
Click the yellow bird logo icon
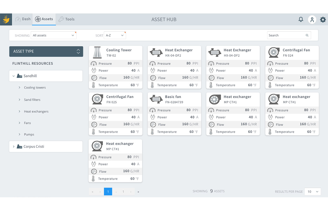click(x=6, y=19)
